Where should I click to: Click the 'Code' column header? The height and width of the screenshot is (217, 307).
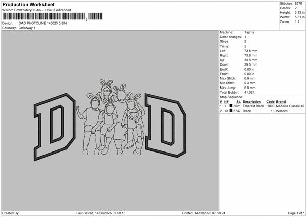click(x=270, y=102)
